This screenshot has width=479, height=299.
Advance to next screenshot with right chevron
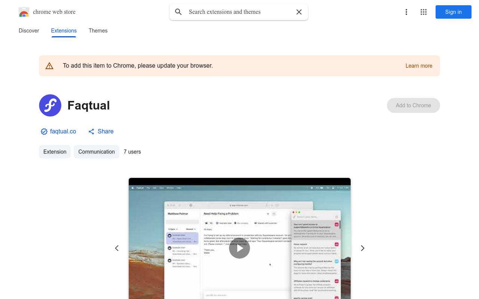[362, 248]
